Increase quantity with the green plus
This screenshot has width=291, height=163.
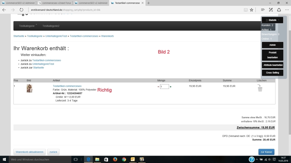(x=171, y=87)
